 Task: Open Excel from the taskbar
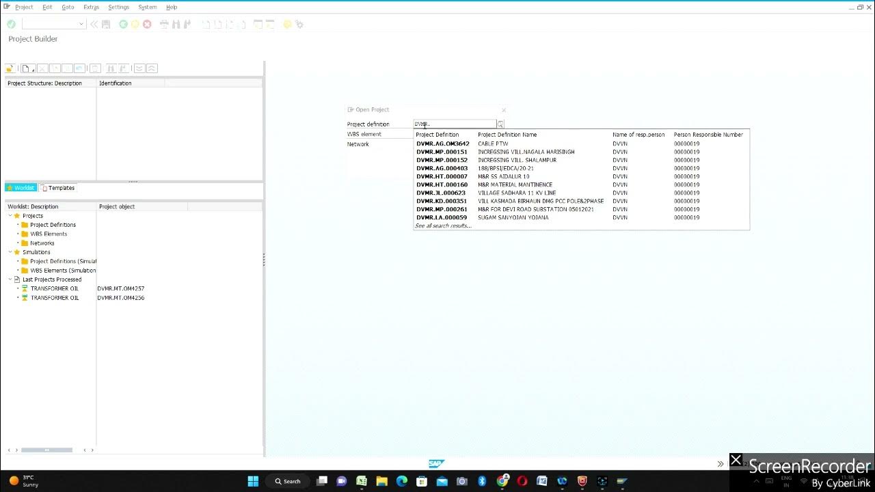pos(362,481)
